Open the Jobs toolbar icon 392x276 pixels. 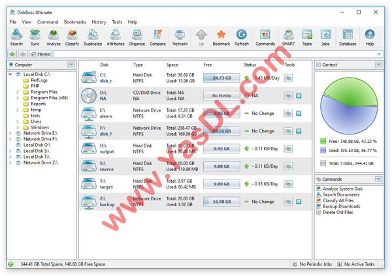tap(325, 37)
